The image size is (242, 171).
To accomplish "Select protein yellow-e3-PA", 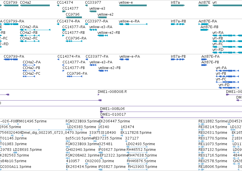I will [93, 65].
